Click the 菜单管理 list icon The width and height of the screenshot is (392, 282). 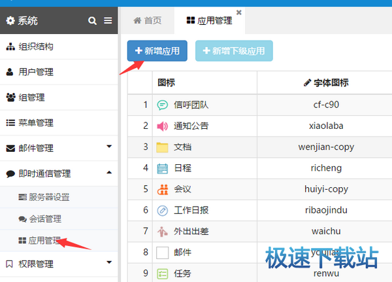coord(10,123)
